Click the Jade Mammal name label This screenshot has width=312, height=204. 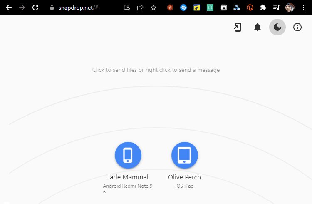(128, 177)
